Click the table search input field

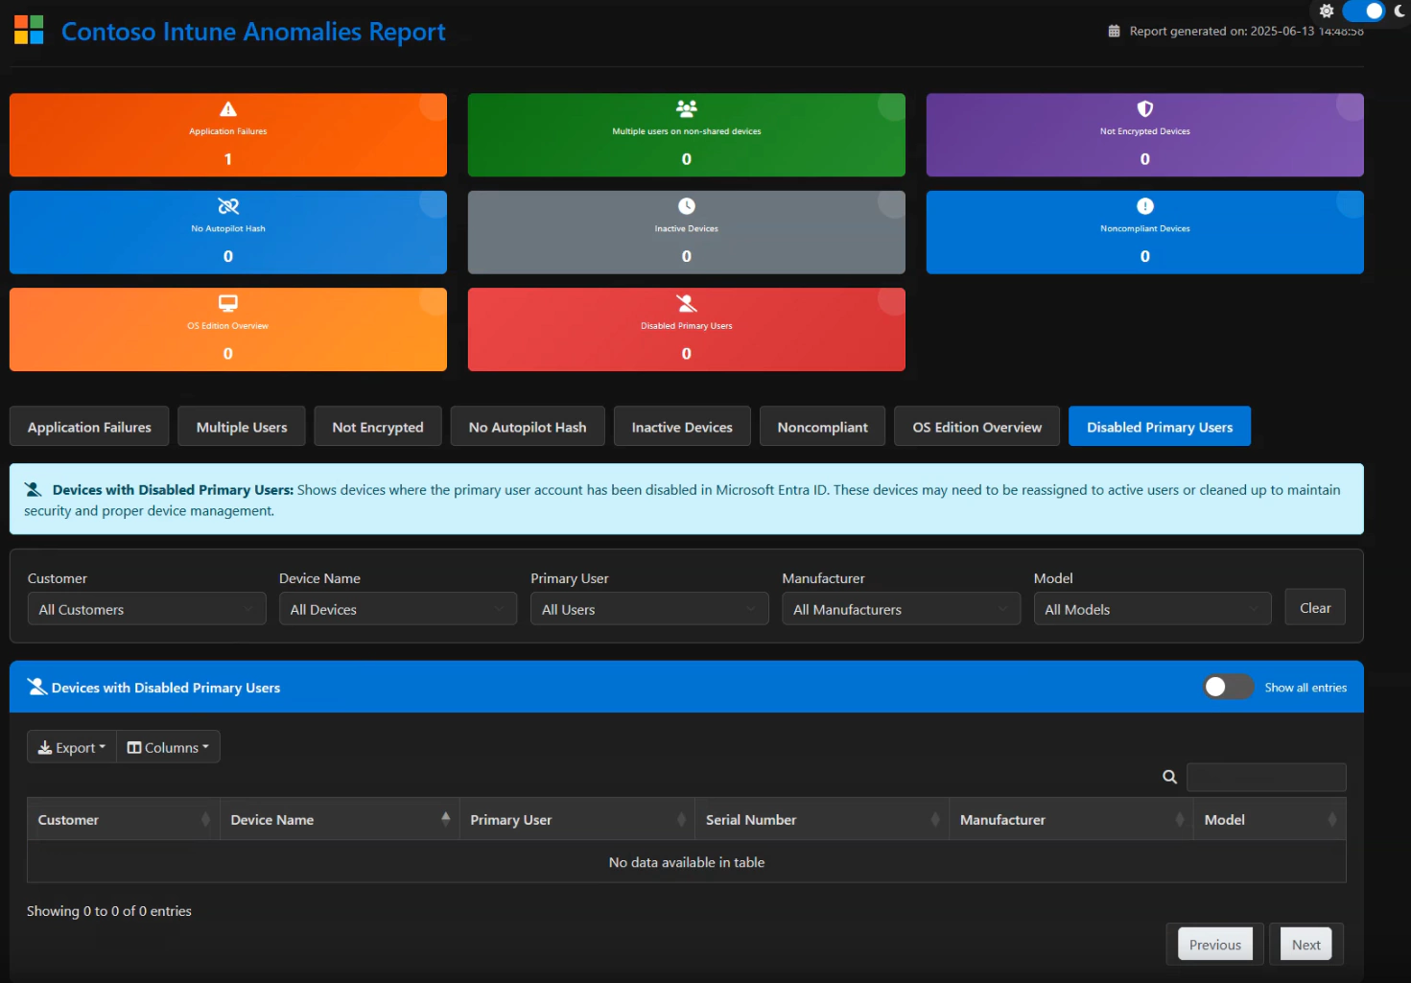click(x=1266, y=777)
